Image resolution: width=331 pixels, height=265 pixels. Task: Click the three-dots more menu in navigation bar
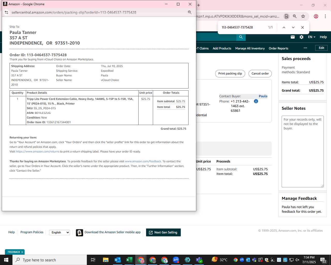pos(305,48)
